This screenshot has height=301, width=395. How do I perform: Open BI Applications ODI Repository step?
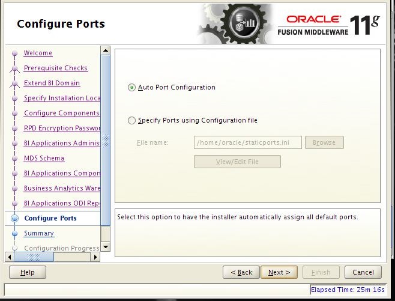(62, 203)
